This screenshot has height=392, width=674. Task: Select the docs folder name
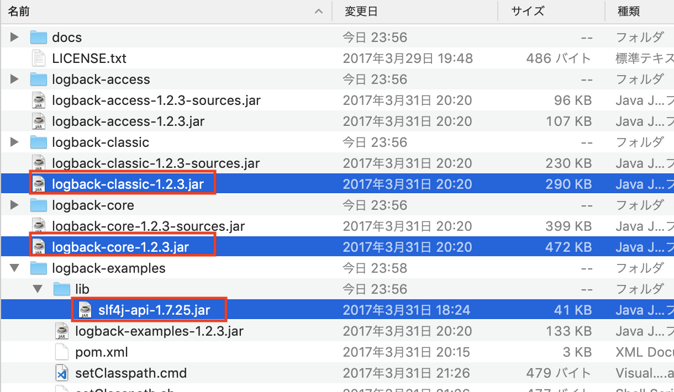[67, 38]
